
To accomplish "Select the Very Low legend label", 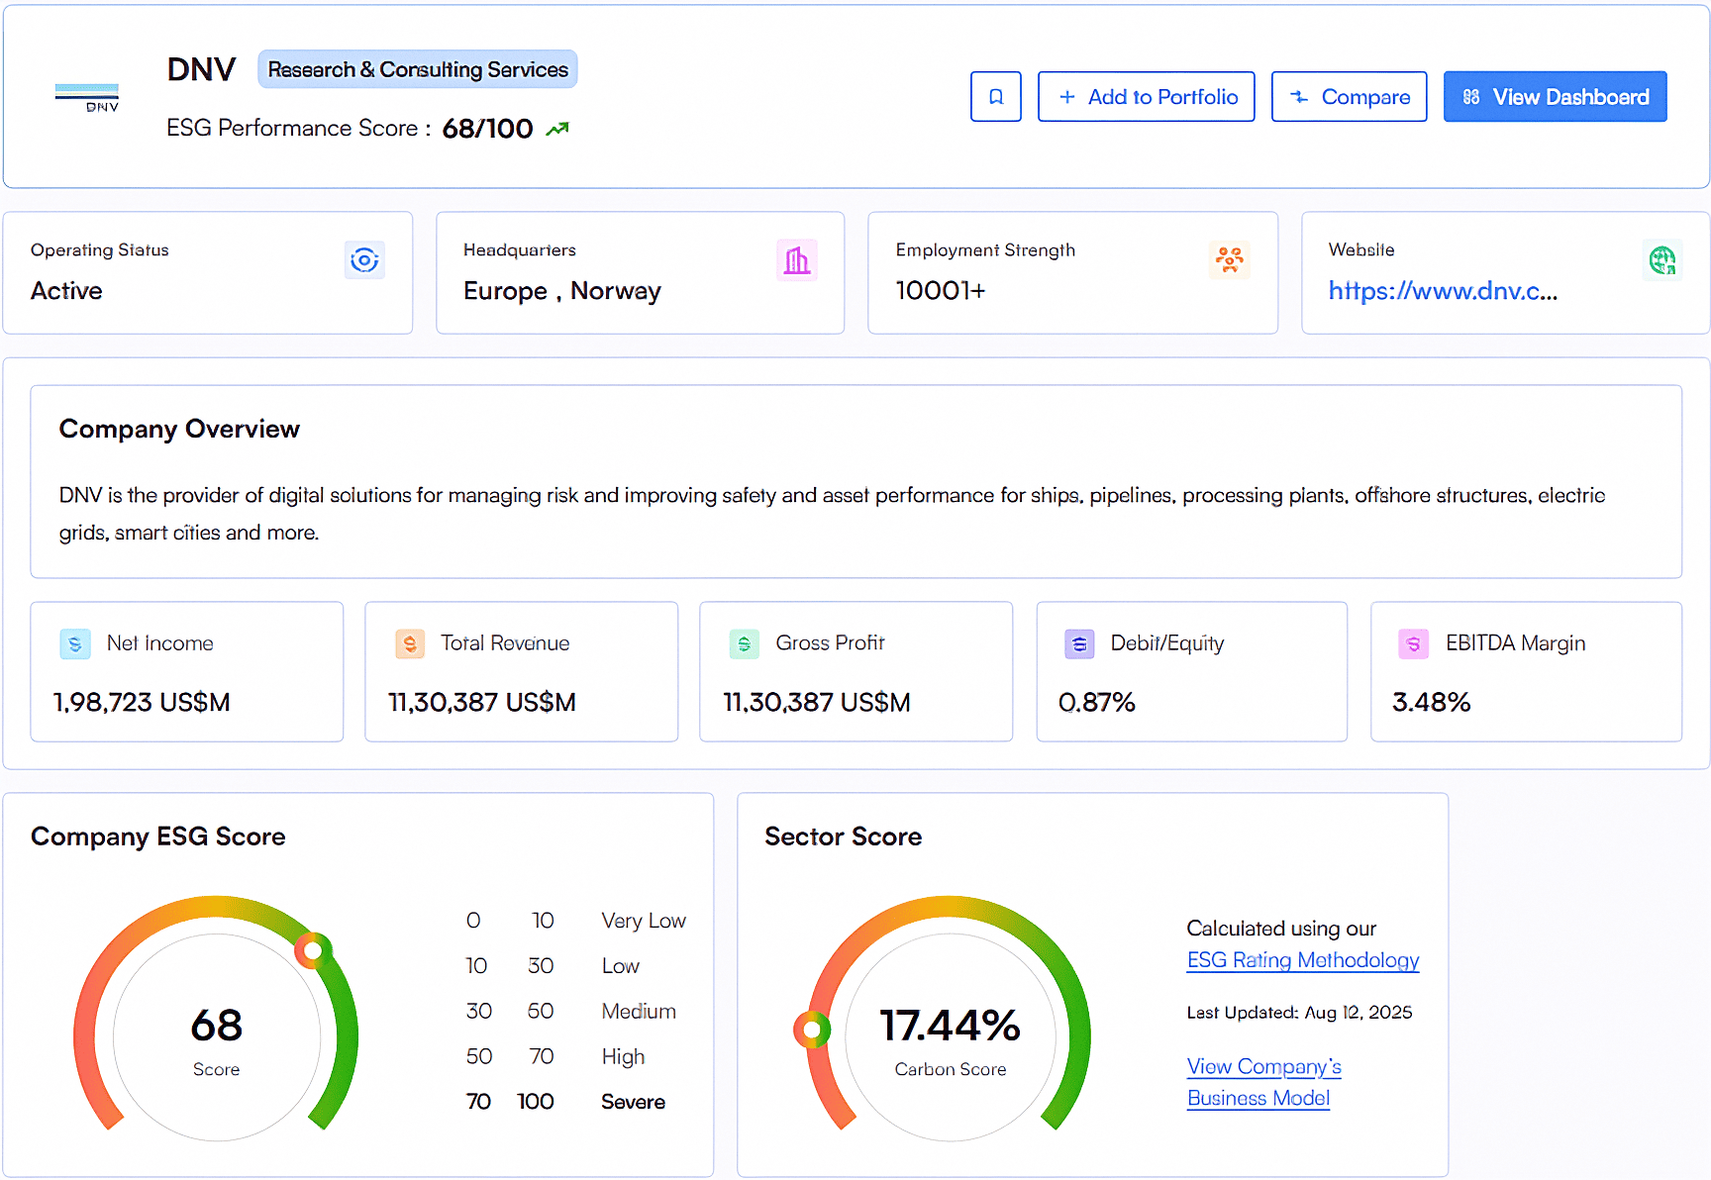I will (x=644, y=921).
